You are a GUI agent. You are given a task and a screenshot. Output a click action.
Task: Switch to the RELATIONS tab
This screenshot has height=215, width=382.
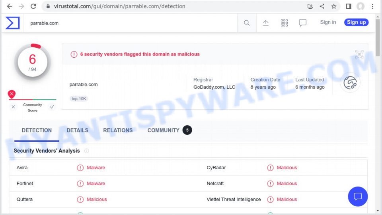(x=118, y=130)
